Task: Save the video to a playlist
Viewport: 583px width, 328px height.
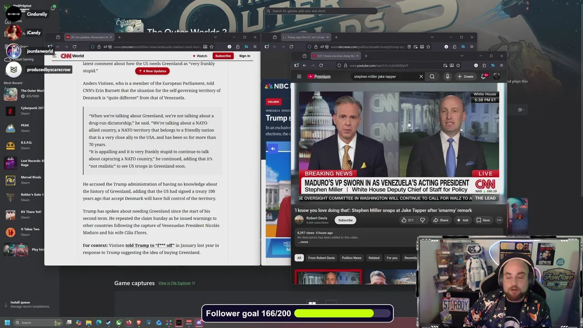Action: (483, 220)
